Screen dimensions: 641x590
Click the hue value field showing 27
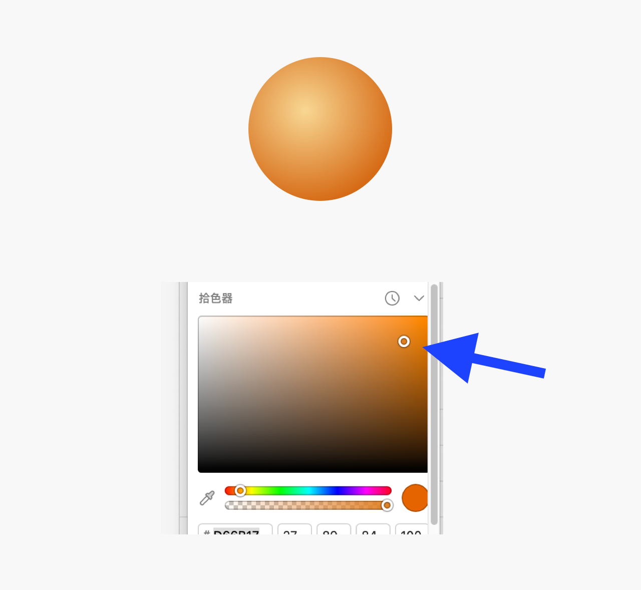(294, 529)
